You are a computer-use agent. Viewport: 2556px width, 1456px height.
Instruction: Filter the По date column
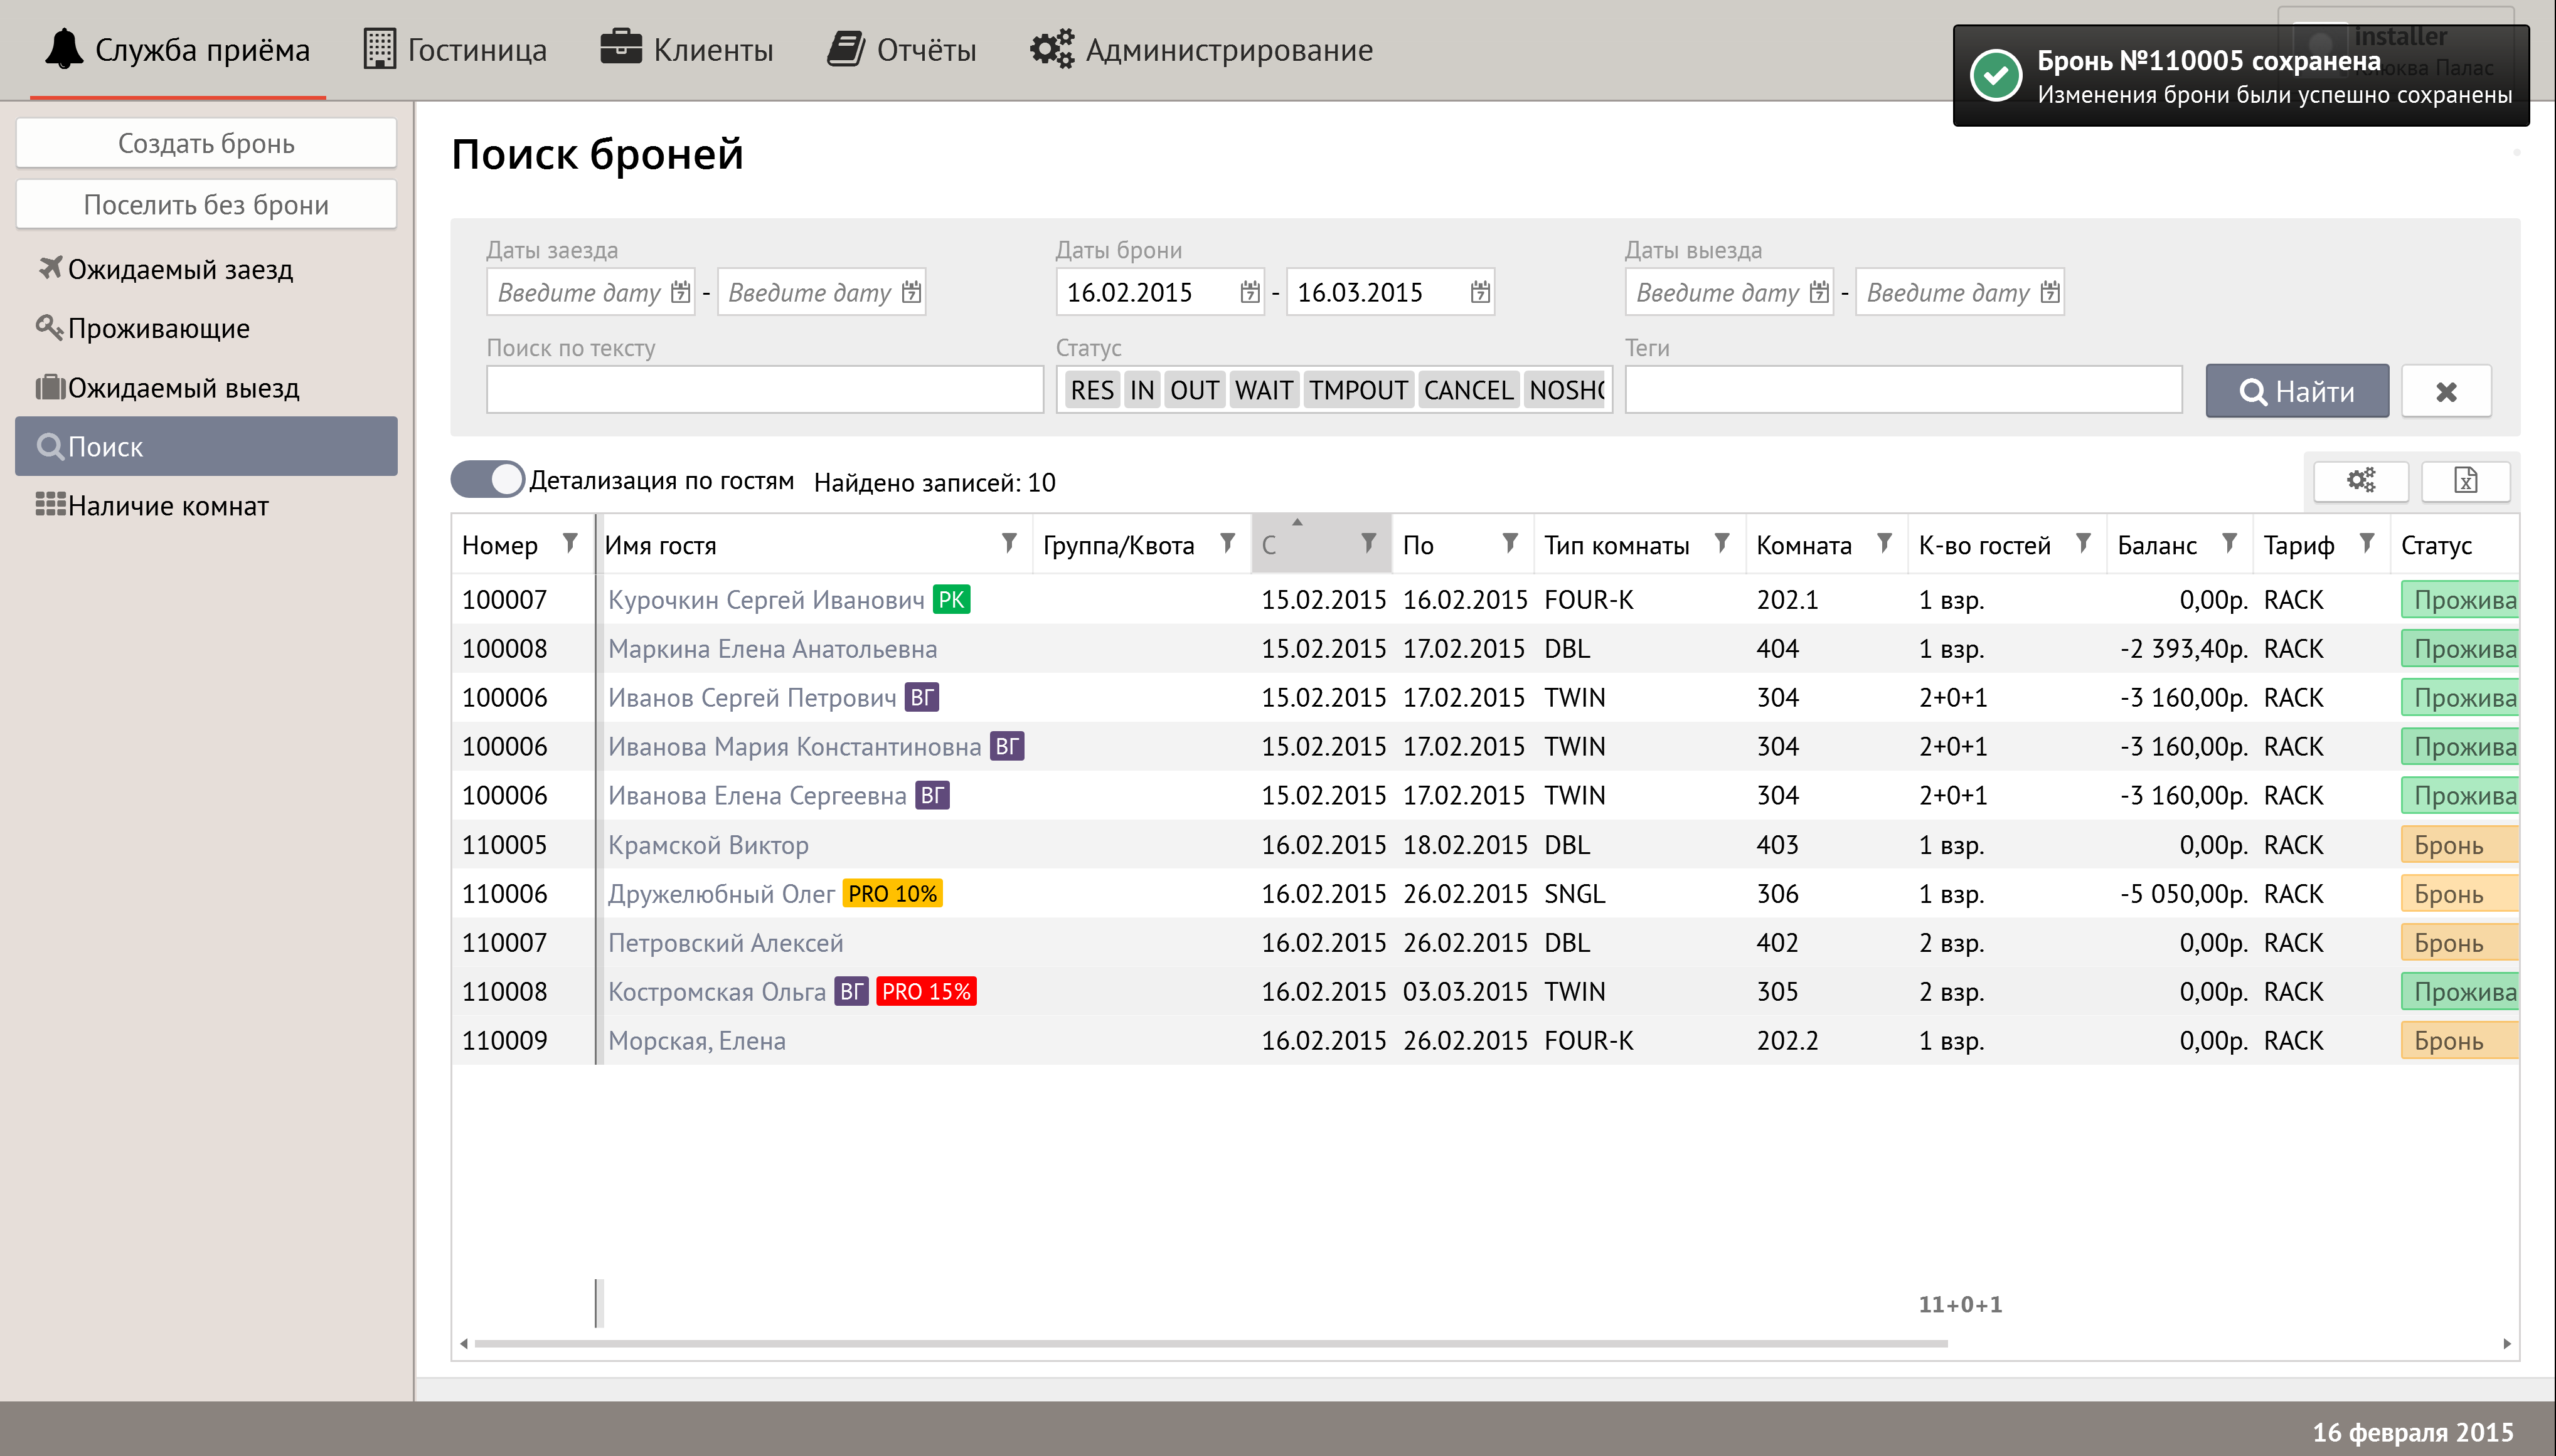click(1511, 543)
